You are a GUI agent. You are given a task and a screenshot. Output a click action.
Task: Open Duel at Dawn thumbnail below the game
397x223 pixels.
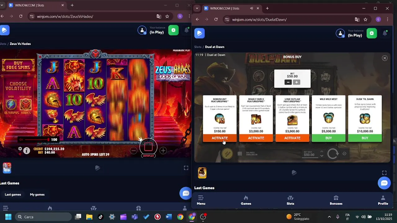click(202, 173)
